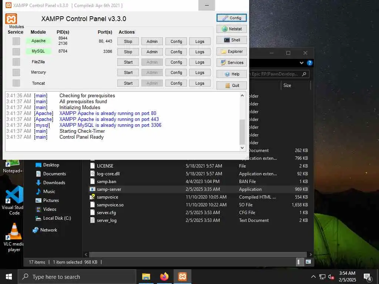Open XAMPP Explorer button
This screenshot has height=284, width=379.
pos(232,51)
